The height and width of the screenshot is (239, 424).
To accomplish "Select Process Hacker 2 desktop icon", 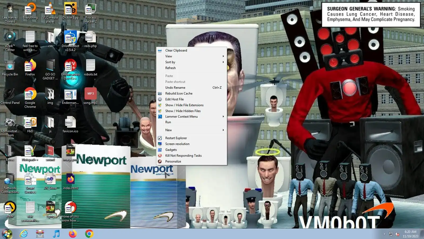I will click(x=91, y=12).
